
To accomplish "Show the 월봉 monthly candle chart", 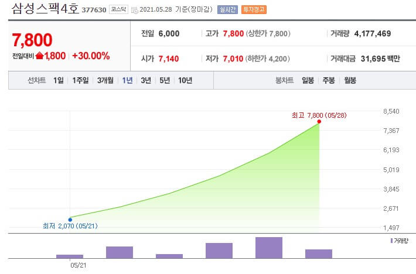I will (x=350, y=80).
